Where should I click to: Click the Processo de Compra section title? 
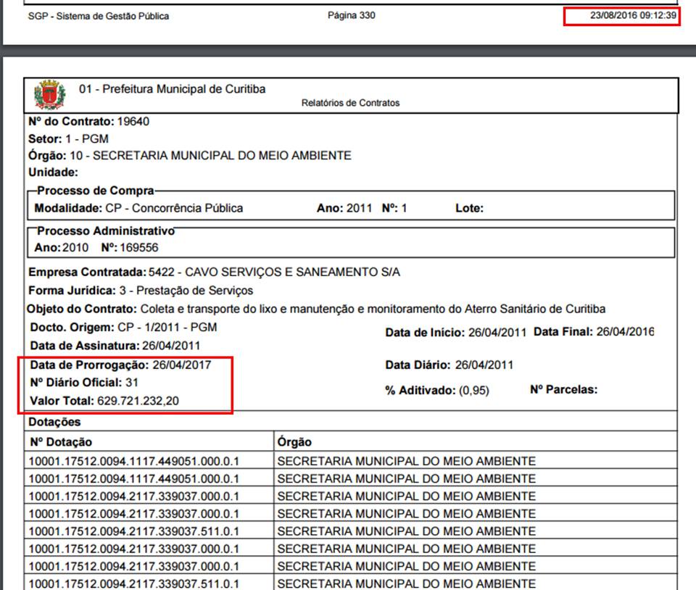coord(95,191)
